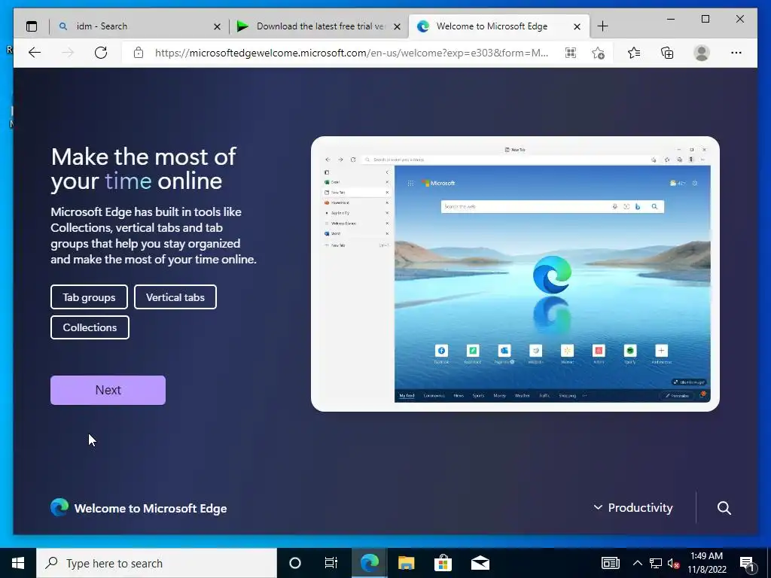Click the Tab groups button

(x=89, y=297)
